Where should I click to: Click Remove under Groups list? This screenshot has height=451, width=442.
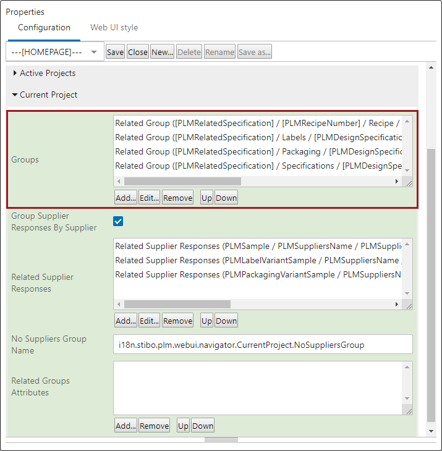[177, 198]
